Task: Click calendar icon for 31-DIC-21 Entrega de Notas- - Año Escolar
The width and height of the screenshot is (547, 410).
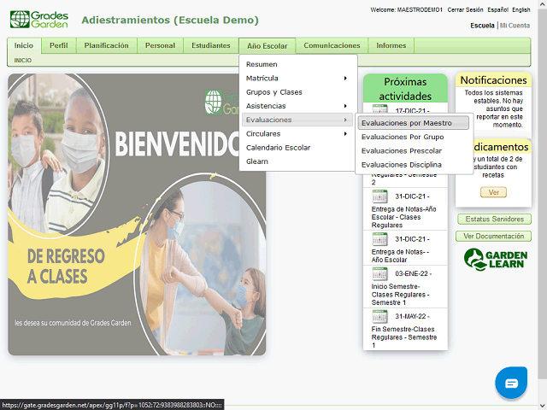Action: click(379, 239)
